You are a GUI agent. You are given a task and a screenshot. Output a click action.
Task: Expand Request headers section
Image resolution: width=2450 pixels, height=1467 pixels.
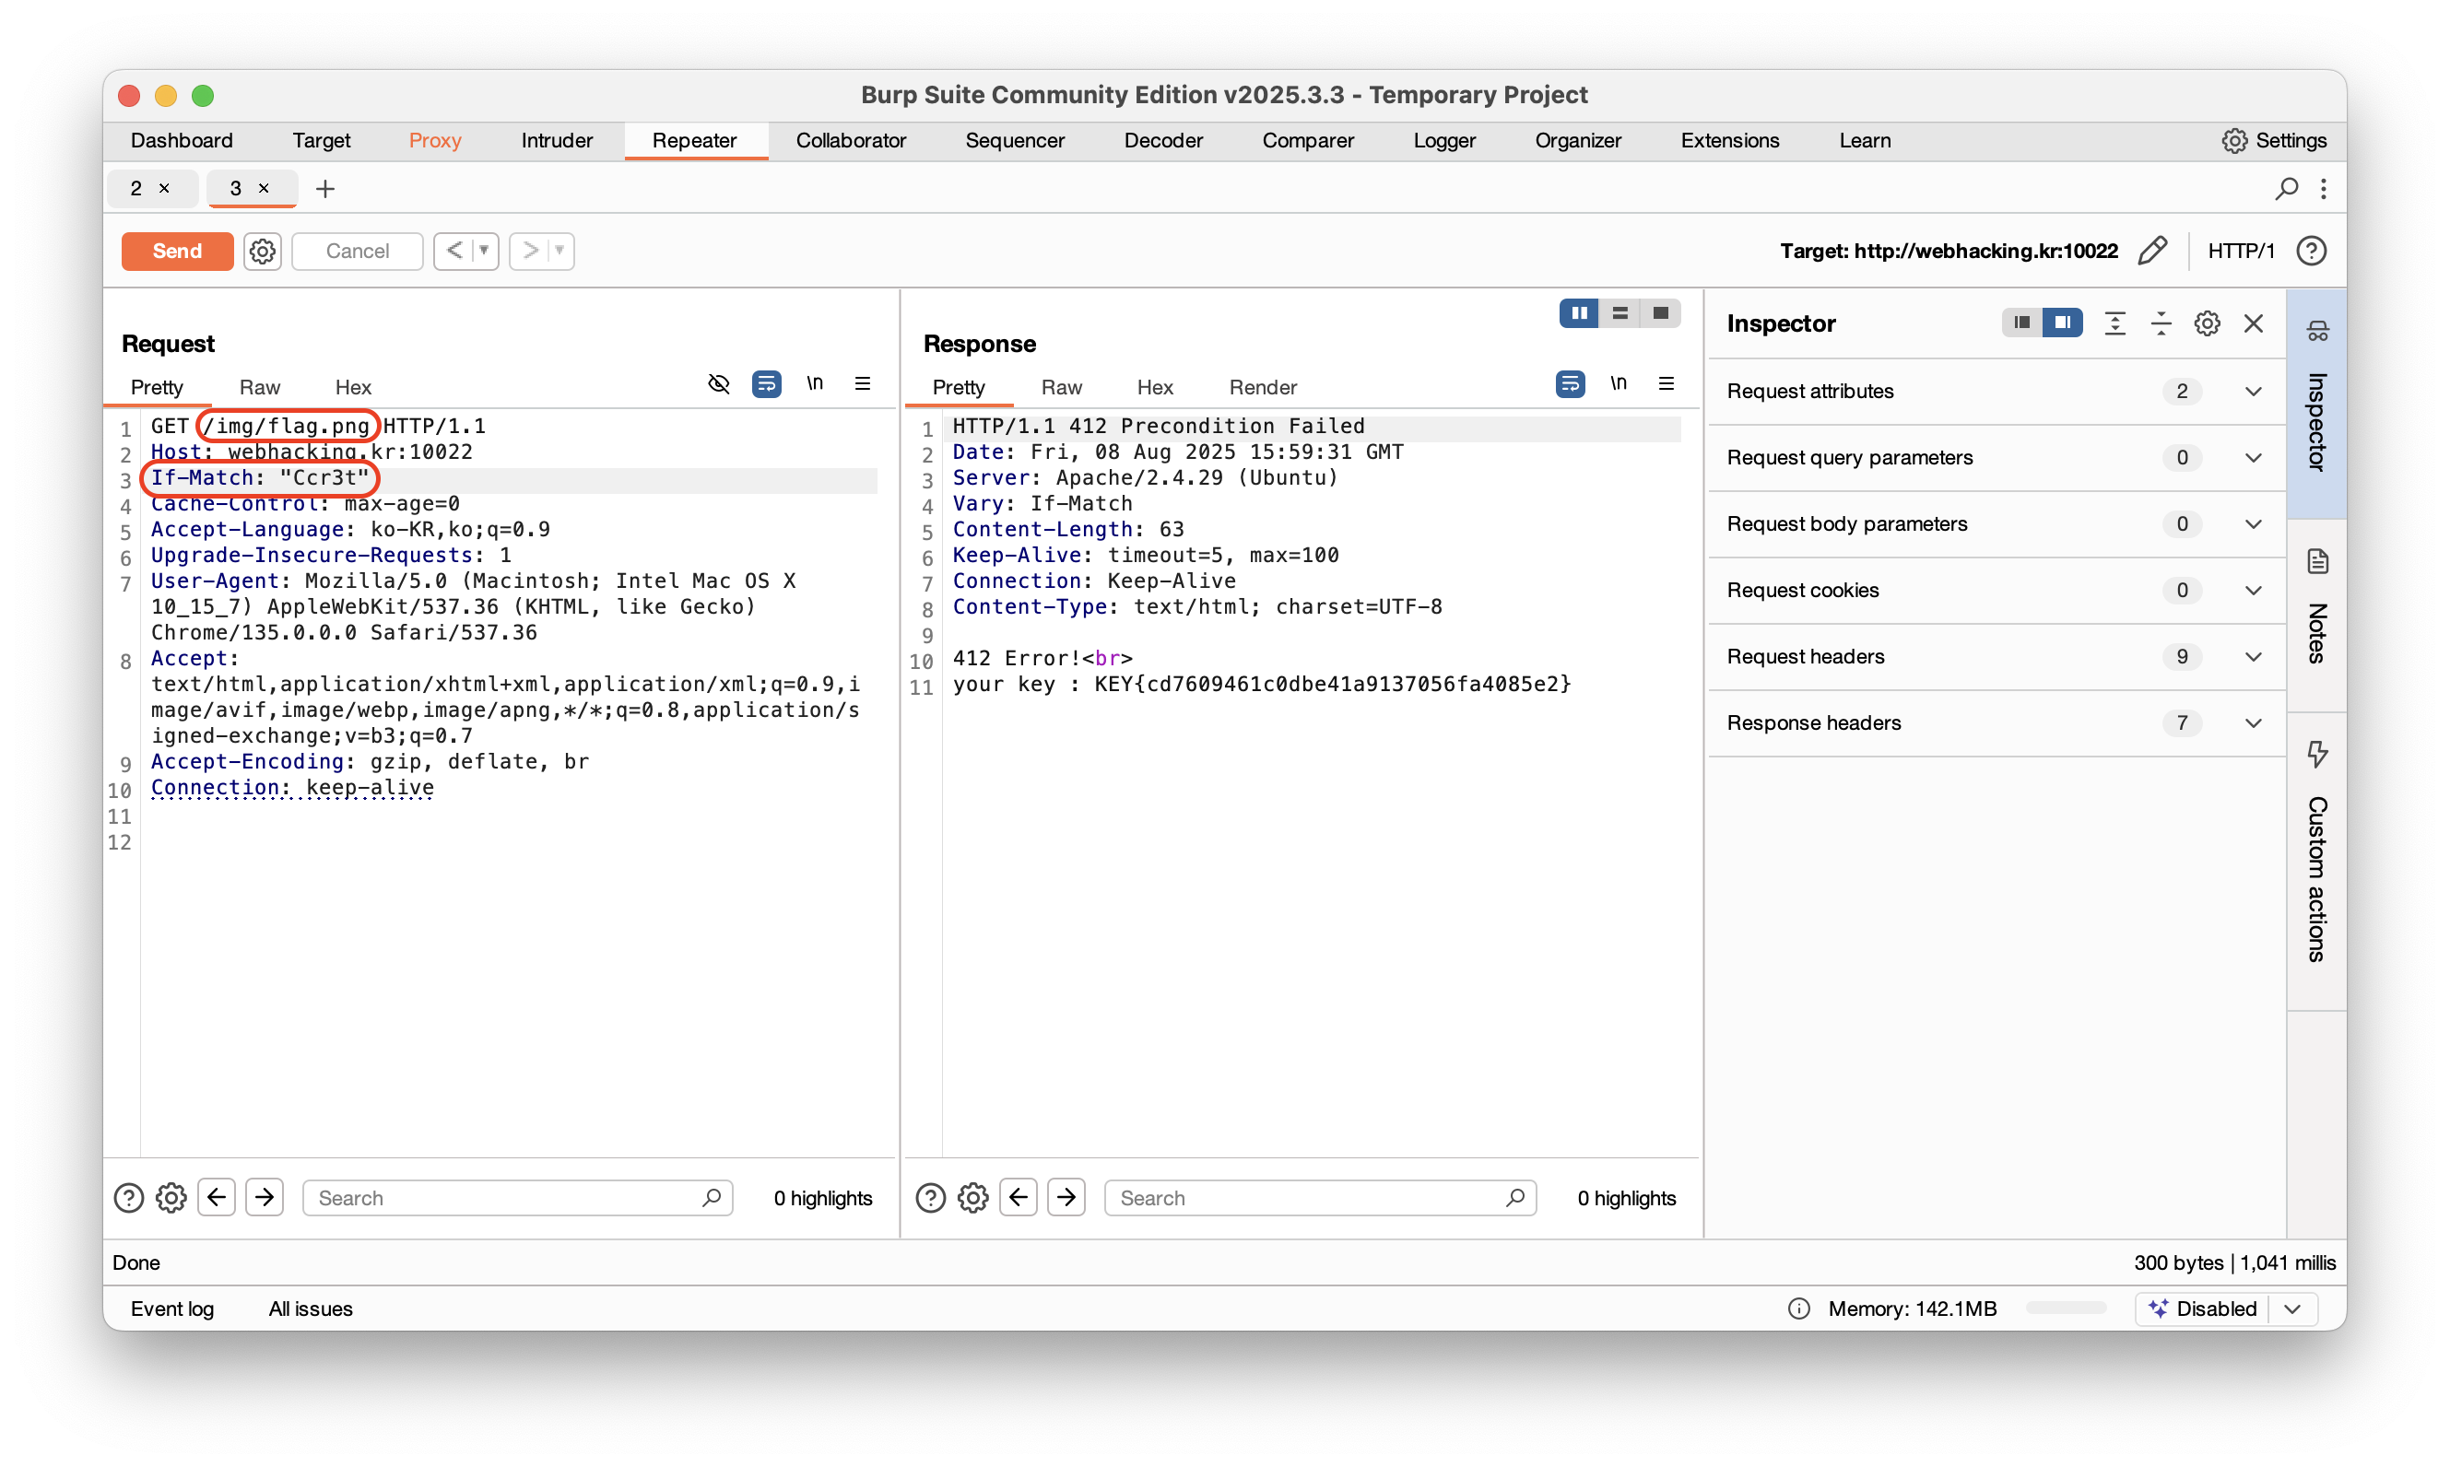(x=2252, y=656)
